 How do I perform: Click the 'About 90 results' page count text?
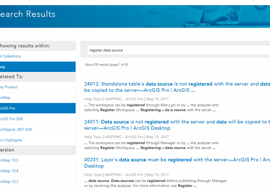tap(106, 65)
